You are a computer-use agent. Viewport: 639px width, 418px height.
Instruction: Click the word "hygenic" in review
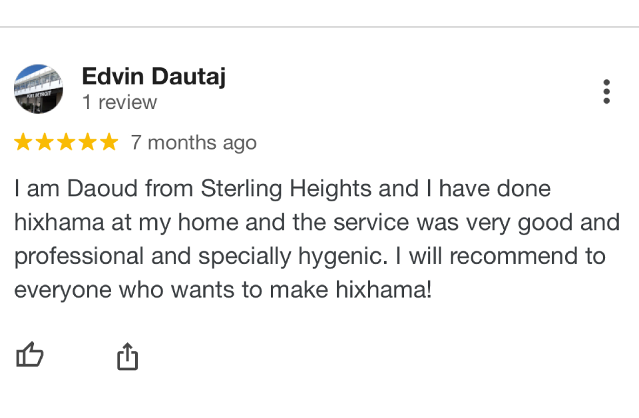(343, 257)
